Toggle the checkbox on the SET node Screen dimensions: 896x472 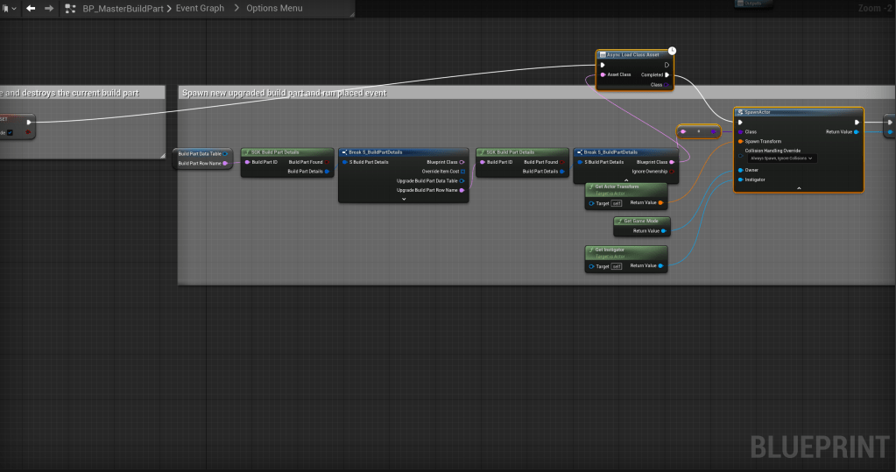coord(10,132)
